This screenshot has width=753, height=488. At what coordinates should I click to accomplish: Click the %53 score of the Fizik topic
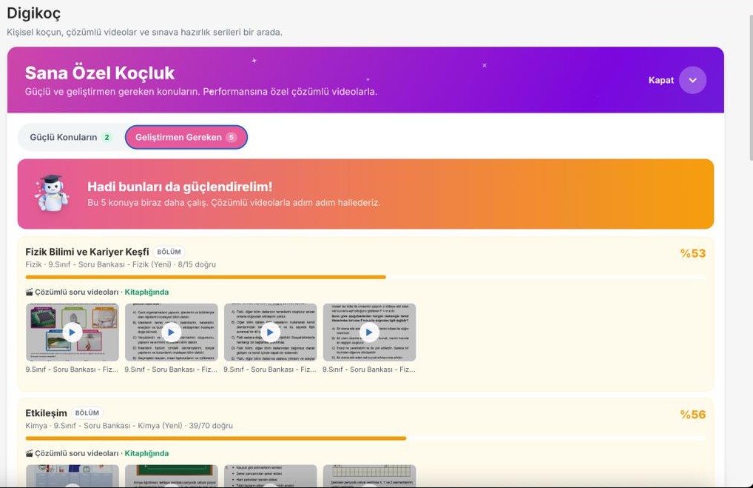coord(693,253)
